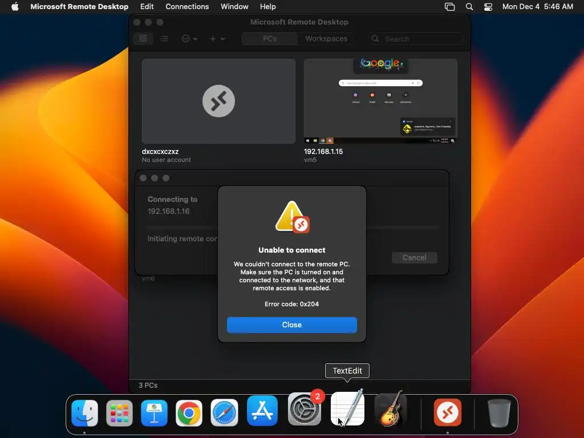Click the date and time in menu bar
The width and height of the screenshot is (584, 438).
click(x=537, y=7)
